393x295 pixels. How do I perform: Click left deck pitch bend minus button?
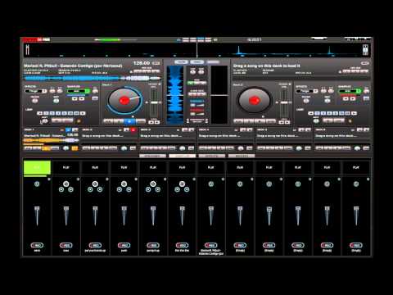click(x=151, y=122)
